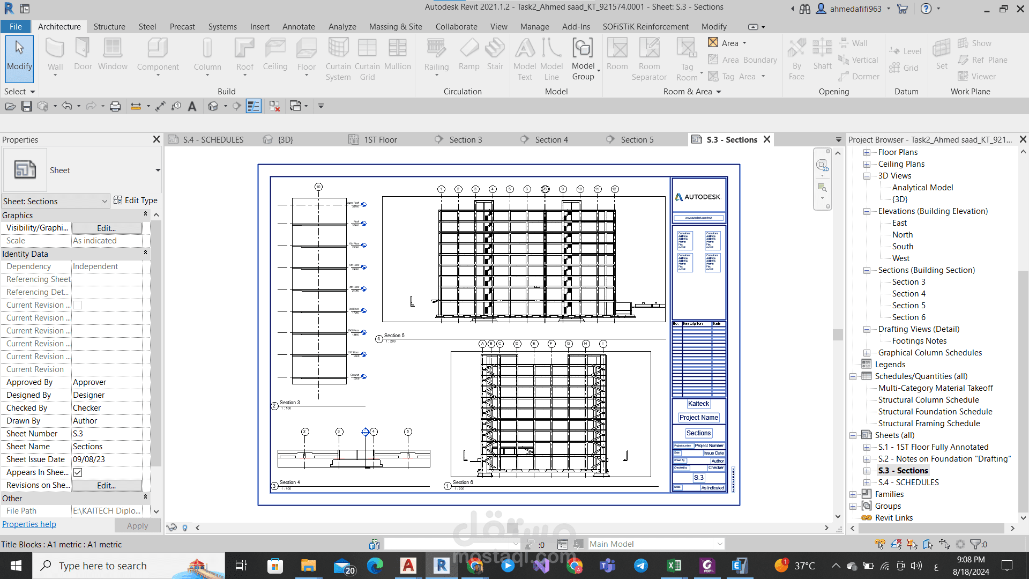1029x579 pixels.
Task: Open Excel from the Windows taskbar
Action: (x=674, y=566)
